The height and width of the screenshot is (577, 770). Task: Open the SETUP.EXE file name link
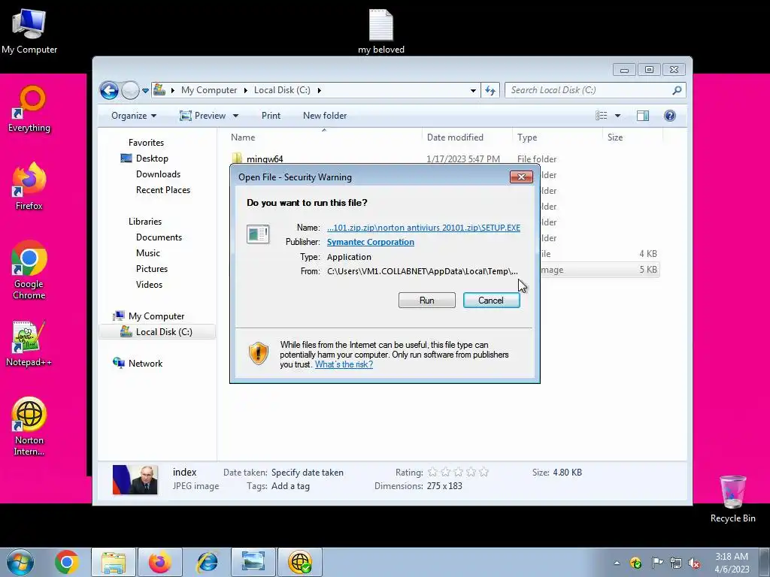tap(423, 228)
